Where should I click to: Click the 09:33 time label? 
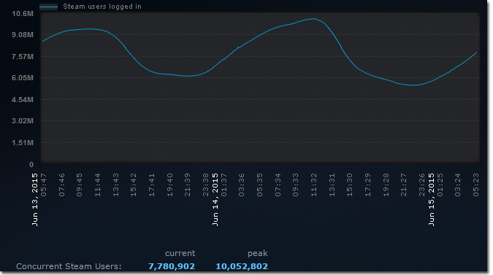point(296,185)
